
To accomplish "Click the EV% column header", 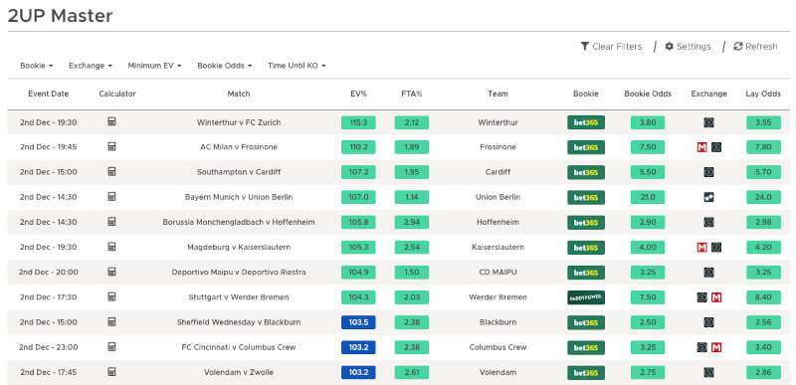I will click(358, 94).
